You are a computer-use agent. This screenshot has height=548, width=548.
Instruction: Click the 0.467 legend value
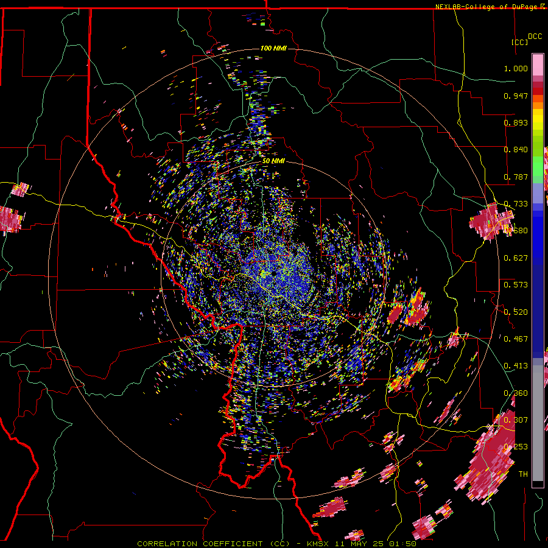tap(516, 339)
